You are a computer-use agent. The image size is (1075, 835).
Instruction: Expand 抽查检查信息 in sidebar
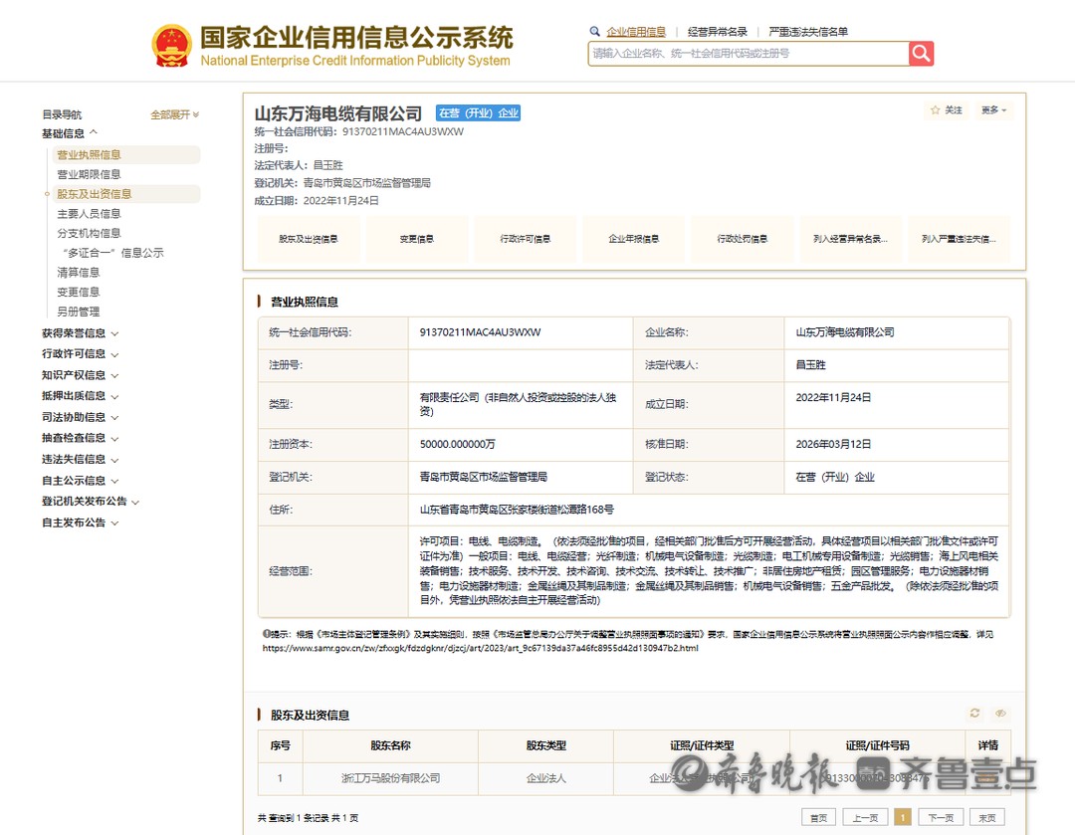(81, 438)
